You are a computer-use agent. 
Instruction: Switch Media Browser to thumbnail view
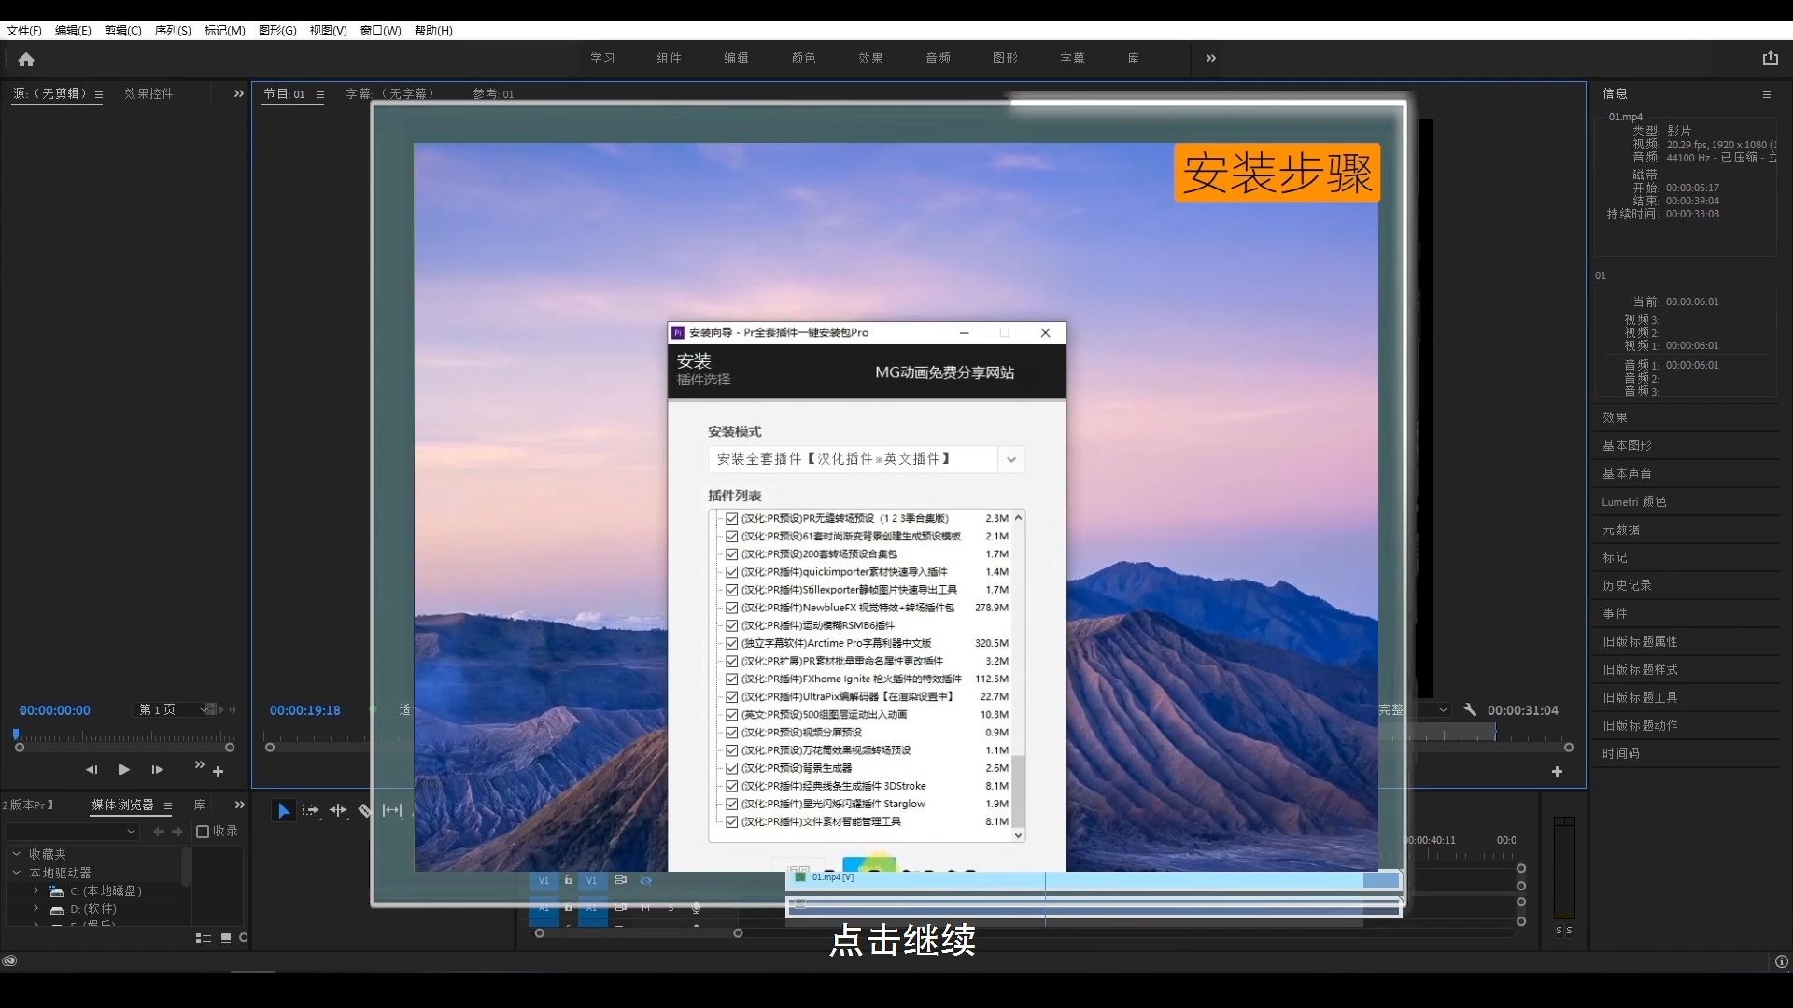(226, 938)
